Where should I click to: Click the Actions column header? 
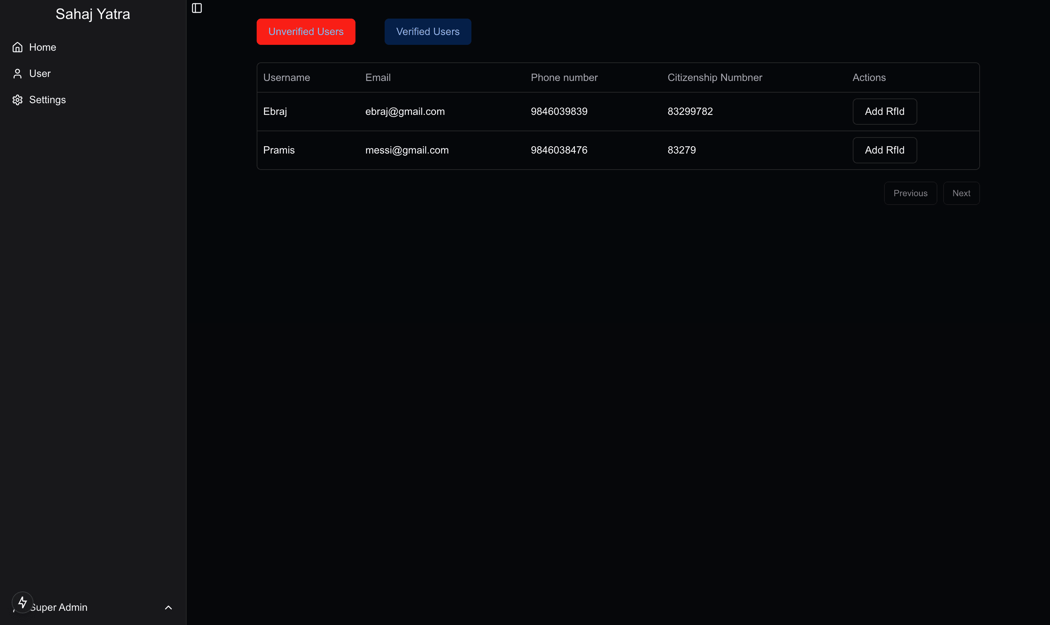pyautogui.click(x=869, y=78)
